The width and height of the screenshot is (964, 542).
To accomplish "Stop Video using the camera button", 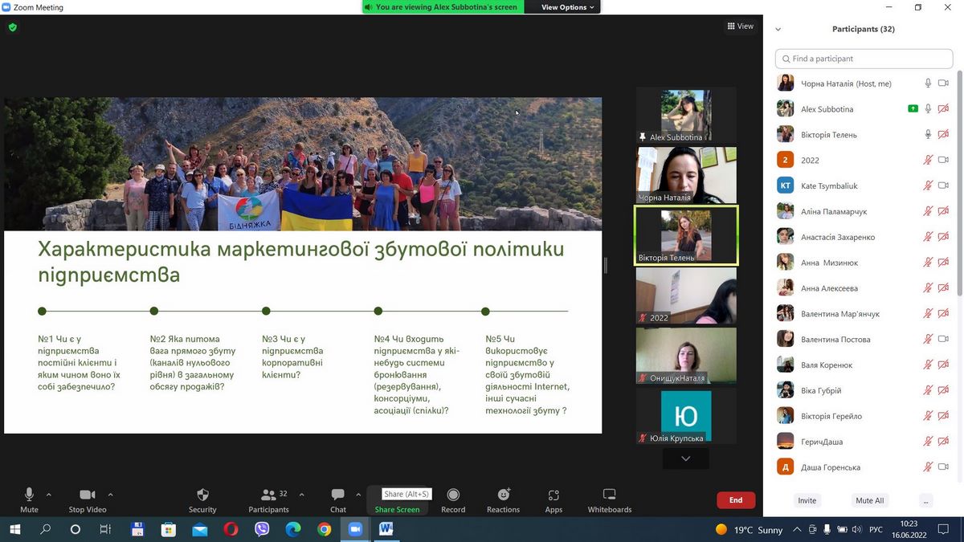I will pos(88,495).
